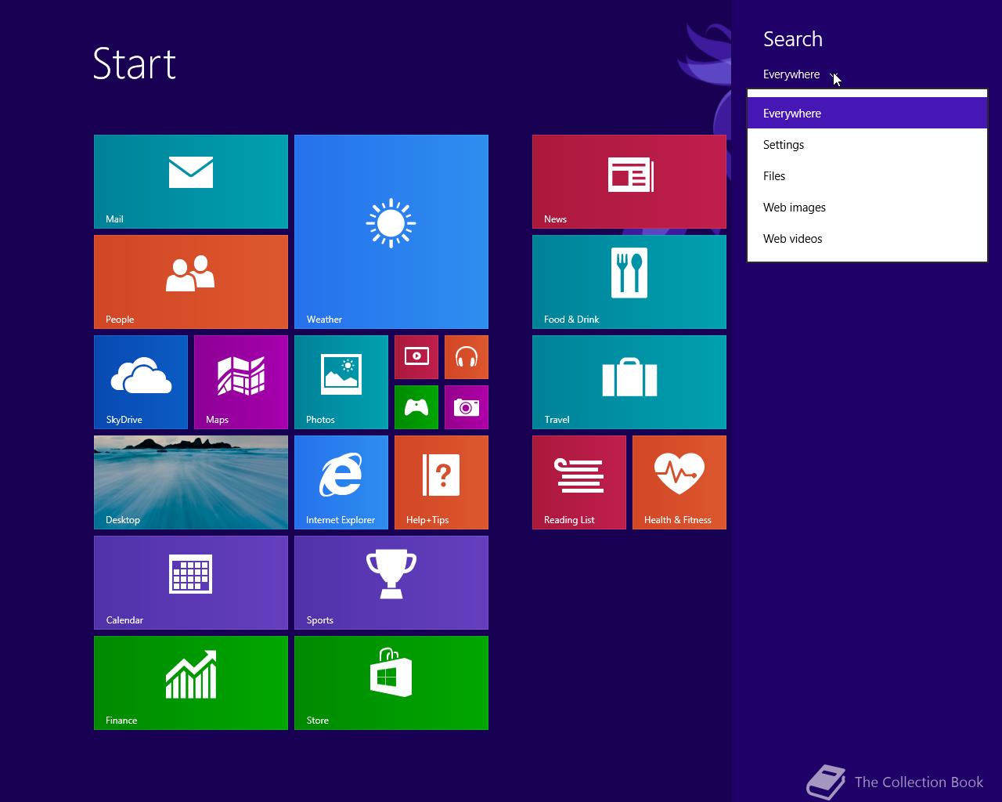Open the Reading List tile
1002x802 pixels.
pos(579,482)
